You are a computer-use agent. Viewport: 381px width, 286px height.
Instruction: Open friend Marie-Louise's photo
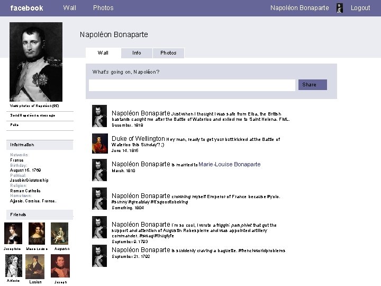37,234
